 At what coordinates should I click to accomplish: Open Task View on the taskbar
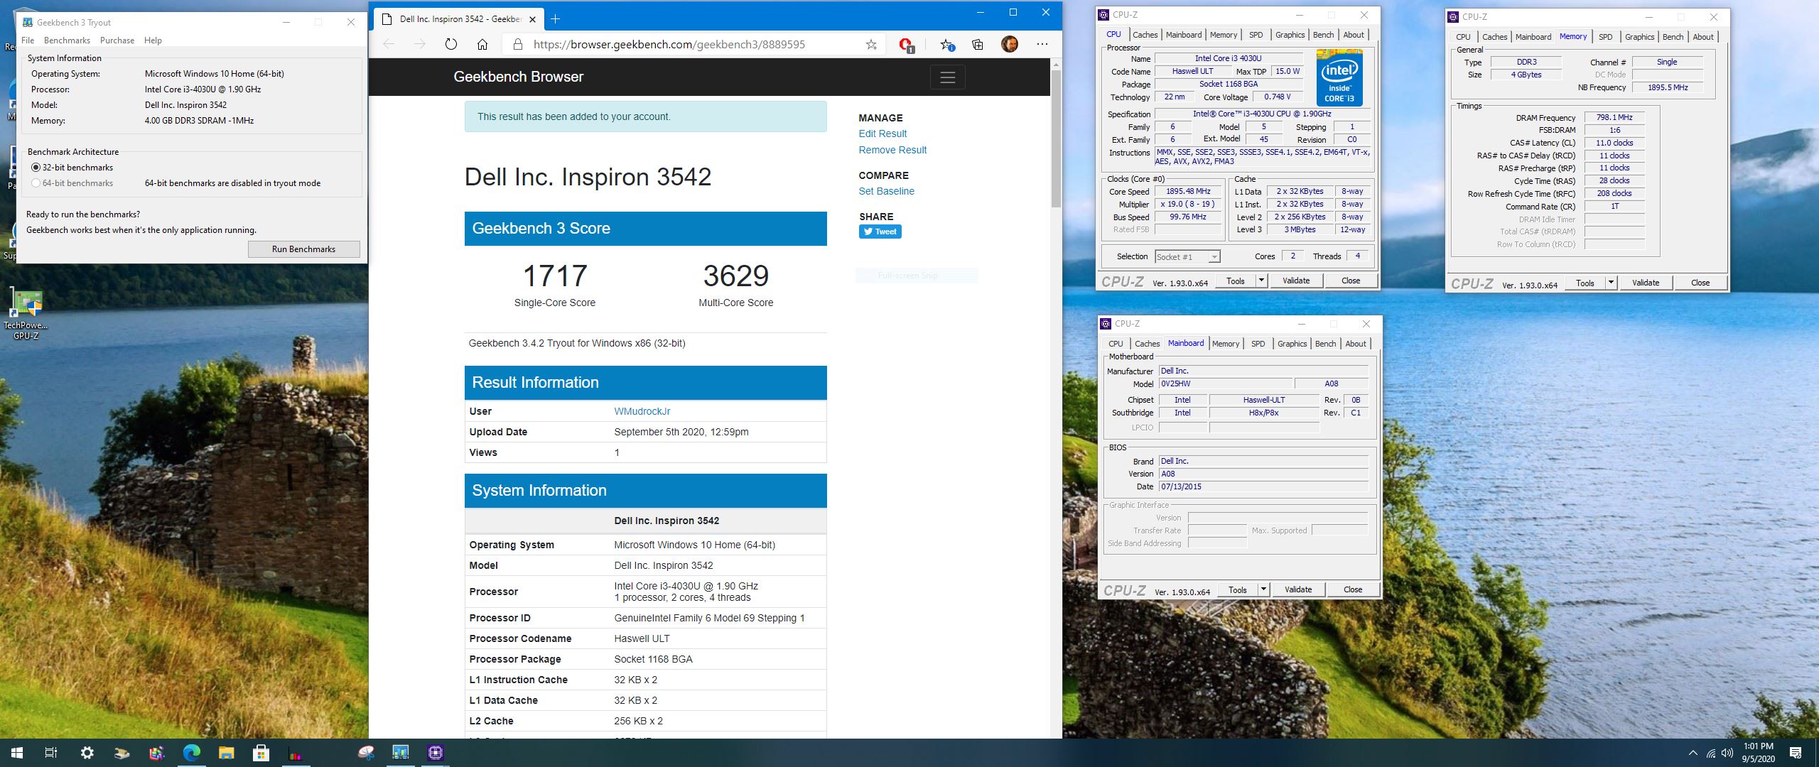(51, 753)
